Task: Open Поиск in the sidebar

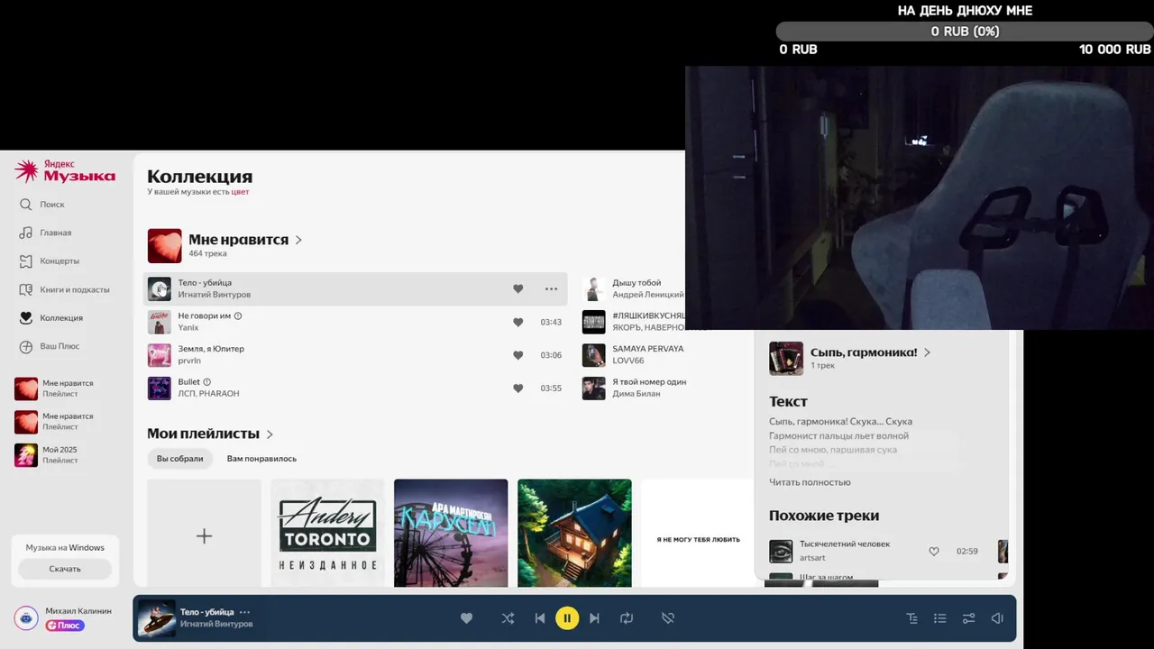Action: coord(41,205)
